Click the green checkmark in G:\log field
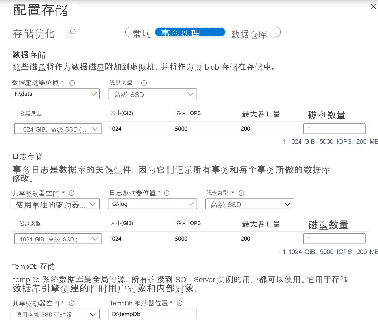The height and width of the screenshot is (336, 378). 191,204
